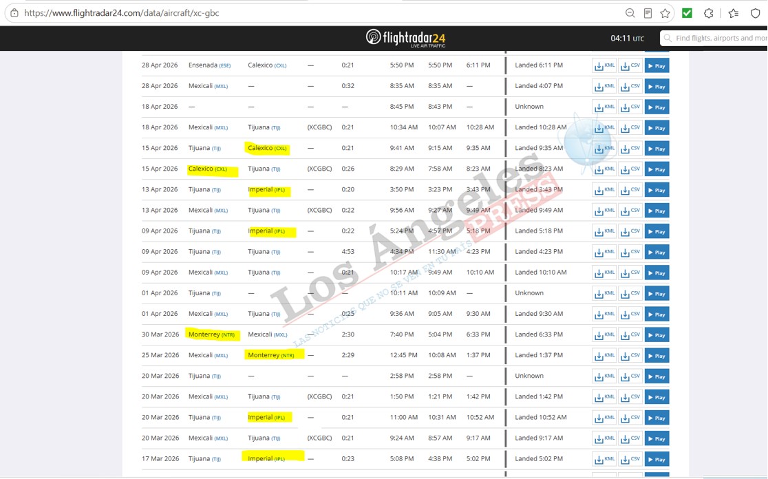Play the flight landed 1:37 PM

[657, 356]
